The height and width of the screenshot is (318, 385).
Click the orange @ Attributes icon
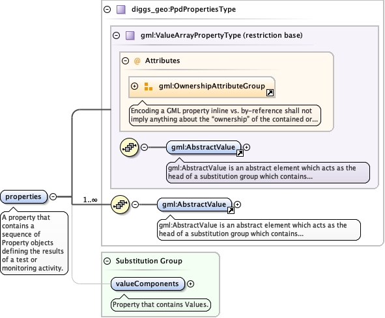[137, 61]
